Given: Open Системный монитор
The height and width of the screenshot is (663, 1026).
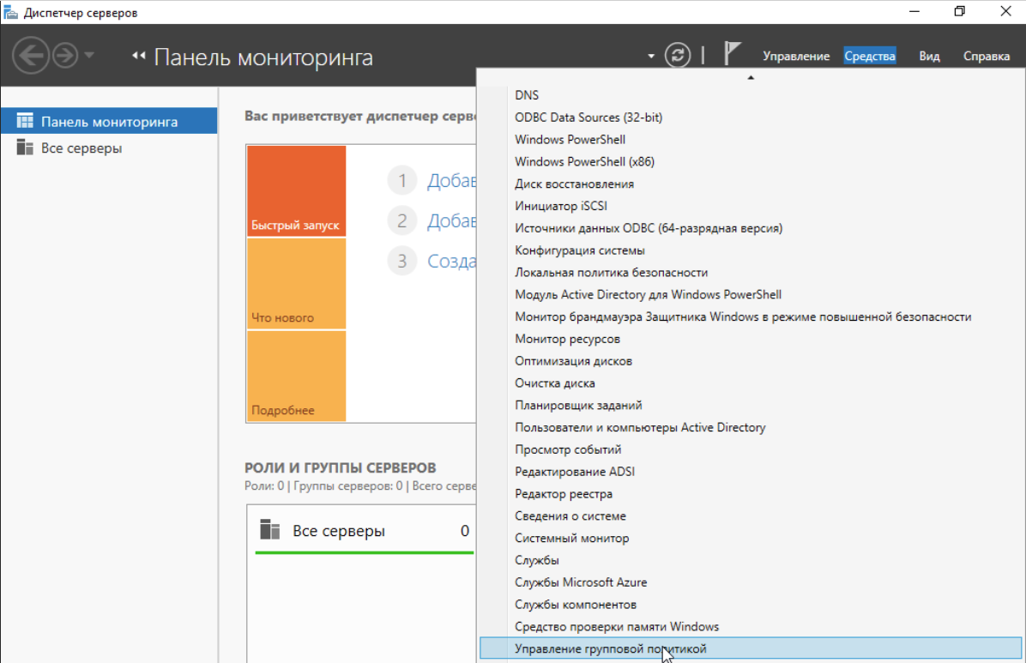Looking at the screenshot, I should pyautogui.click(x=751, y=538).
